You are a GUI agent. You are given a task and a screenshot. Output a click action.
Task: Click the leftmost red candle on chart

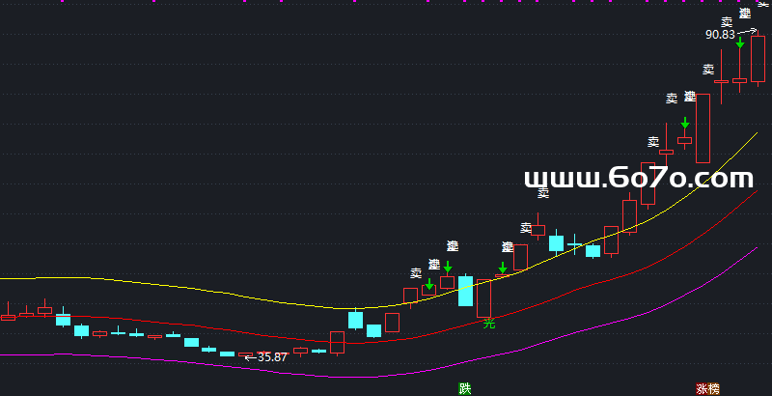point(9,316)
